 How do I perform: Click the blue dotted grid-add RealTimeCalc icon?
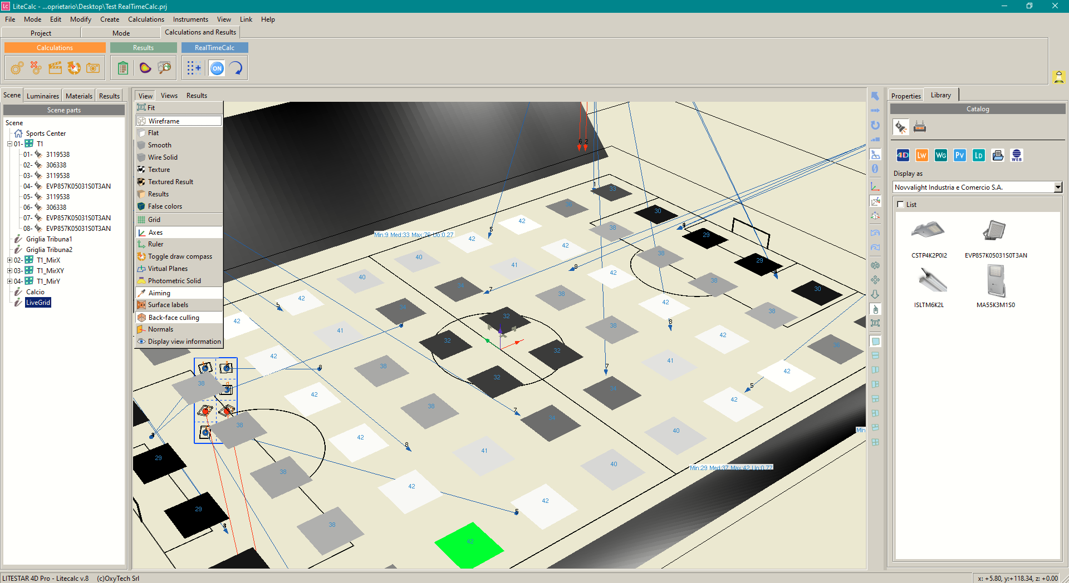coord(194,68)
